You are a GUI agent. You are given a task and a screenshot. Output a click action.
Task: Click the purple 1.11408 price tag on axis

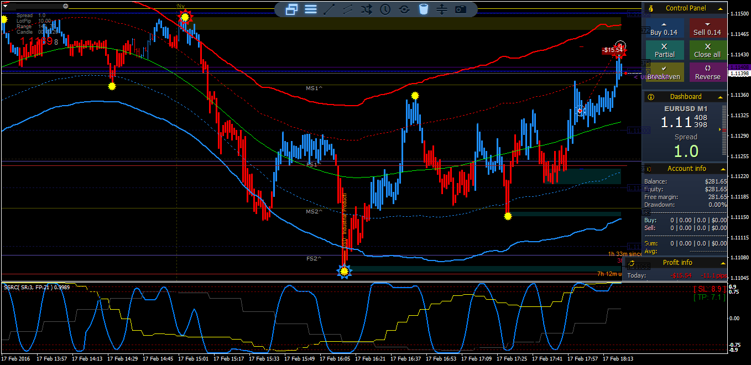pos(739,67)
